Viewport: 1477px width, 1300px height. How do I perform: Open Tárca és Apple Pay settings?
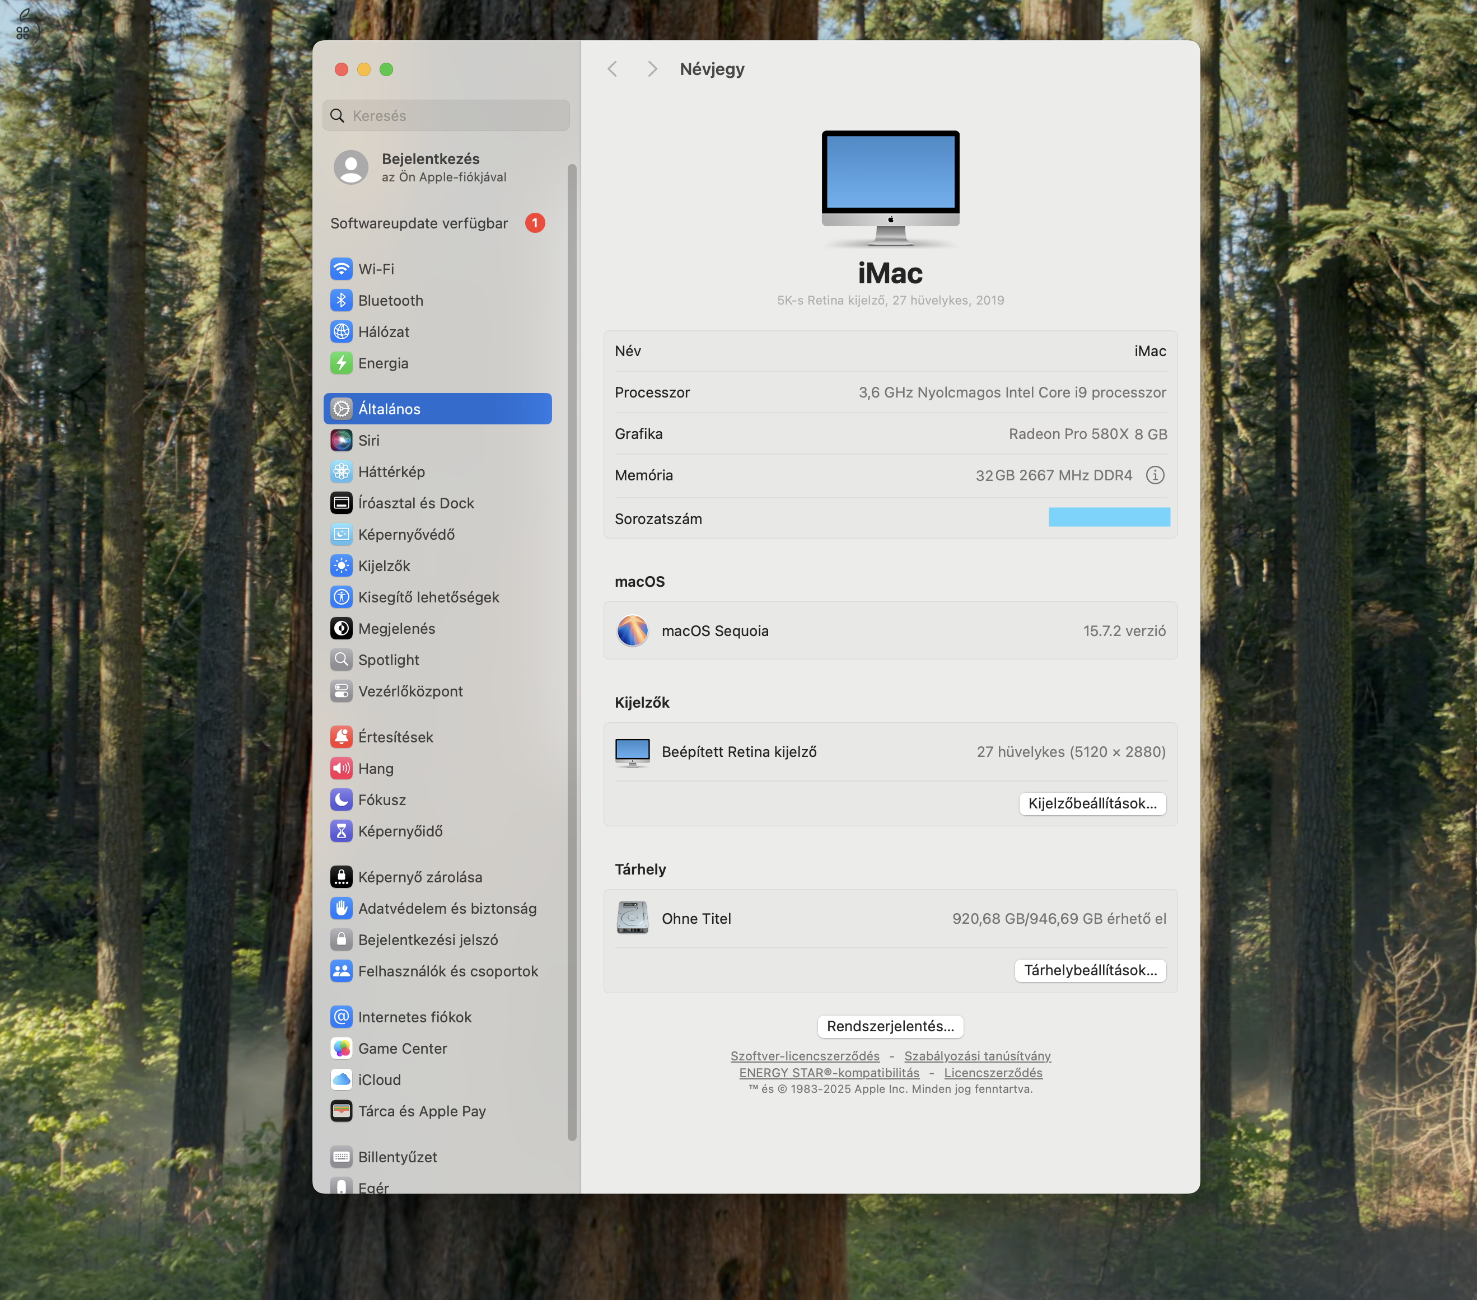point(422,1111)
